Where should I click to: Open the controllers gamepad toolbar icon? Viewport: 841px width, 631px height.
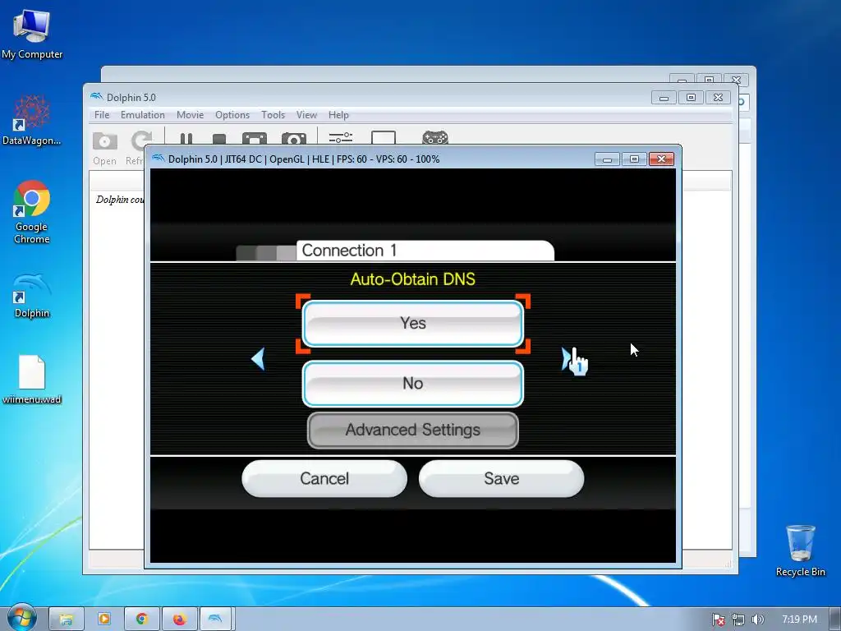tap(435, 137)
